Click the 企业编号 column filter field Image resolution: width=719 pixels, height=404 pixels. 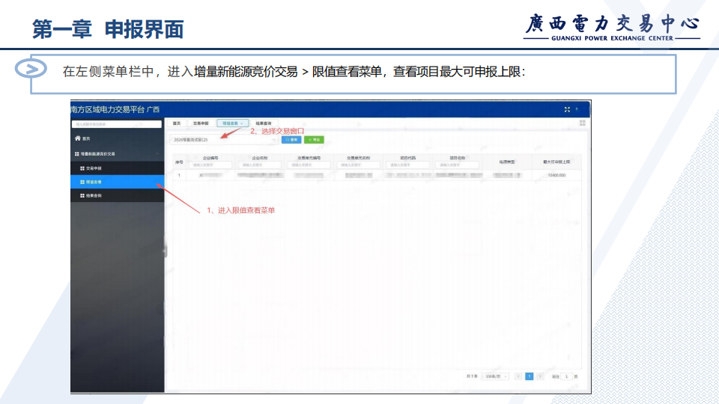coord(210,165)
